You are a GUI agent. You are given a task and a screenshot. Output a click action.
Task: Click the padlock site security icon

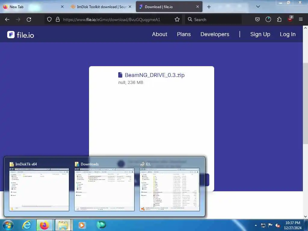tap(57, 20)
